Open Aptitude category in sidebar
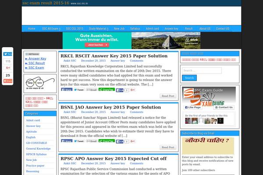The image size is (263, 175). click(x=32, y=132)
